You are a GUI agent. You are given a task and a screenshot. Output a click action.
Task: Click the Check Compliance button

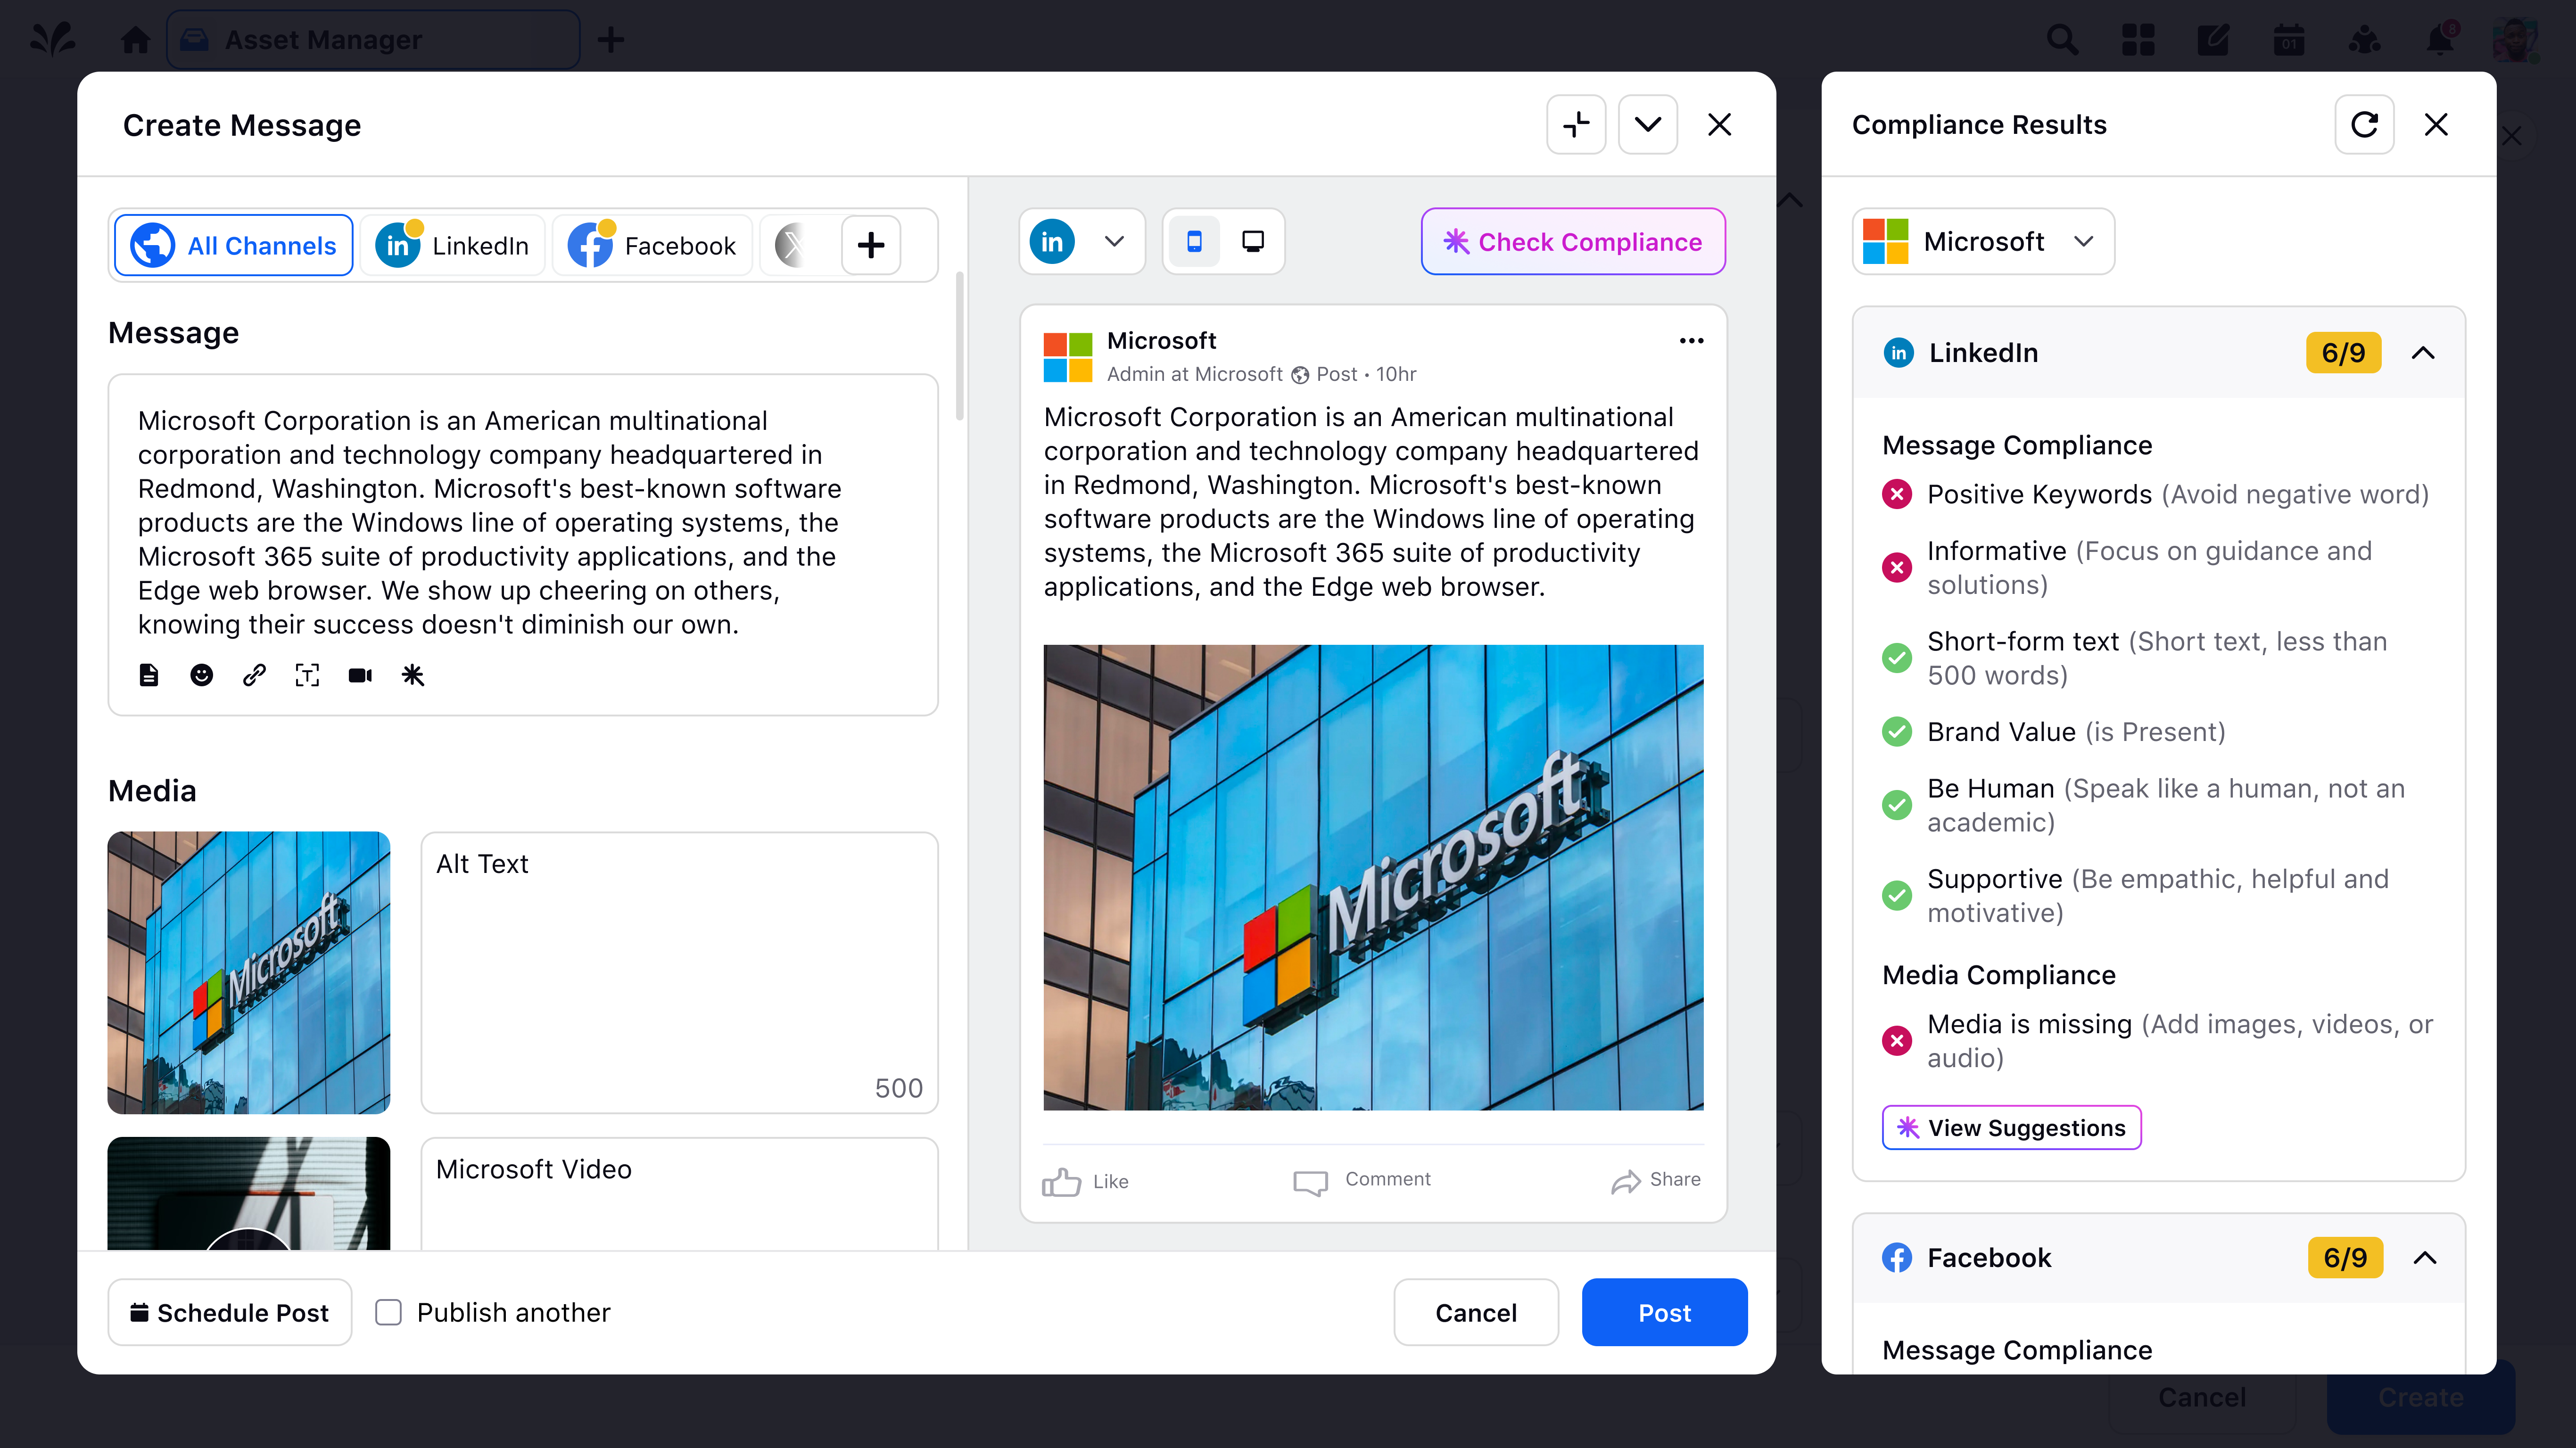point(1573,241)
